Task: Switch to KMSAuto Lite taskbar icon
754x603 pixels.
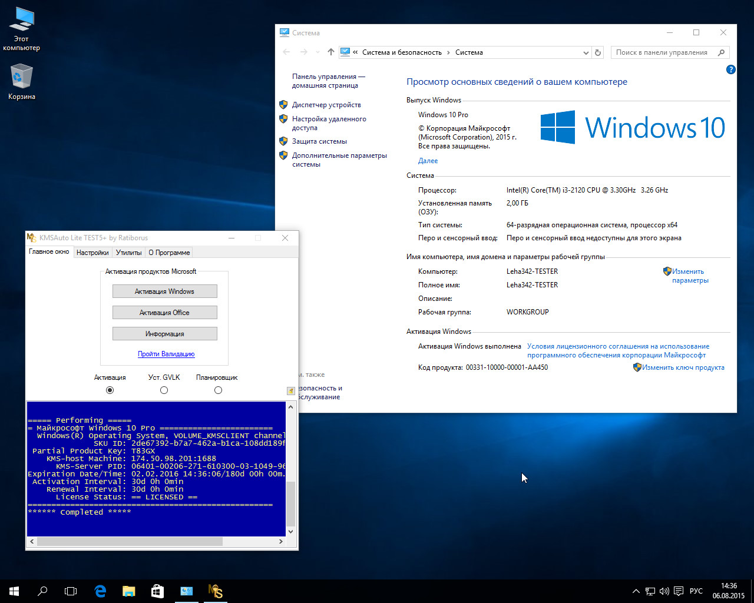Action: pyautogui.click(x=216, y=591)
